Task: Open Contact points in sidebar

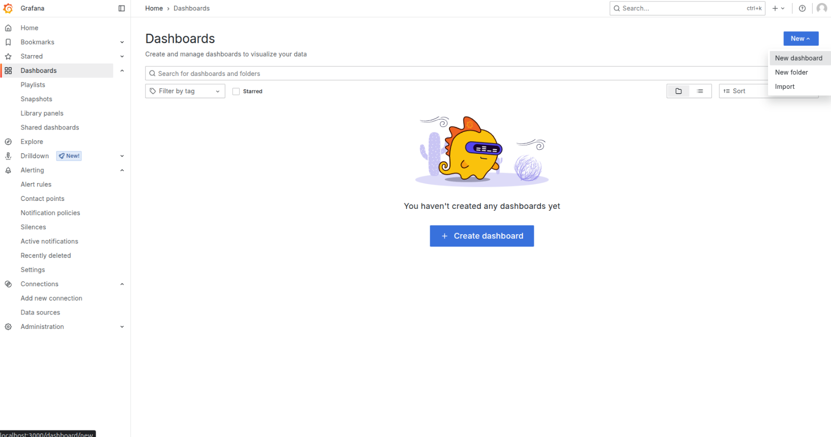Action: (43, 199)
